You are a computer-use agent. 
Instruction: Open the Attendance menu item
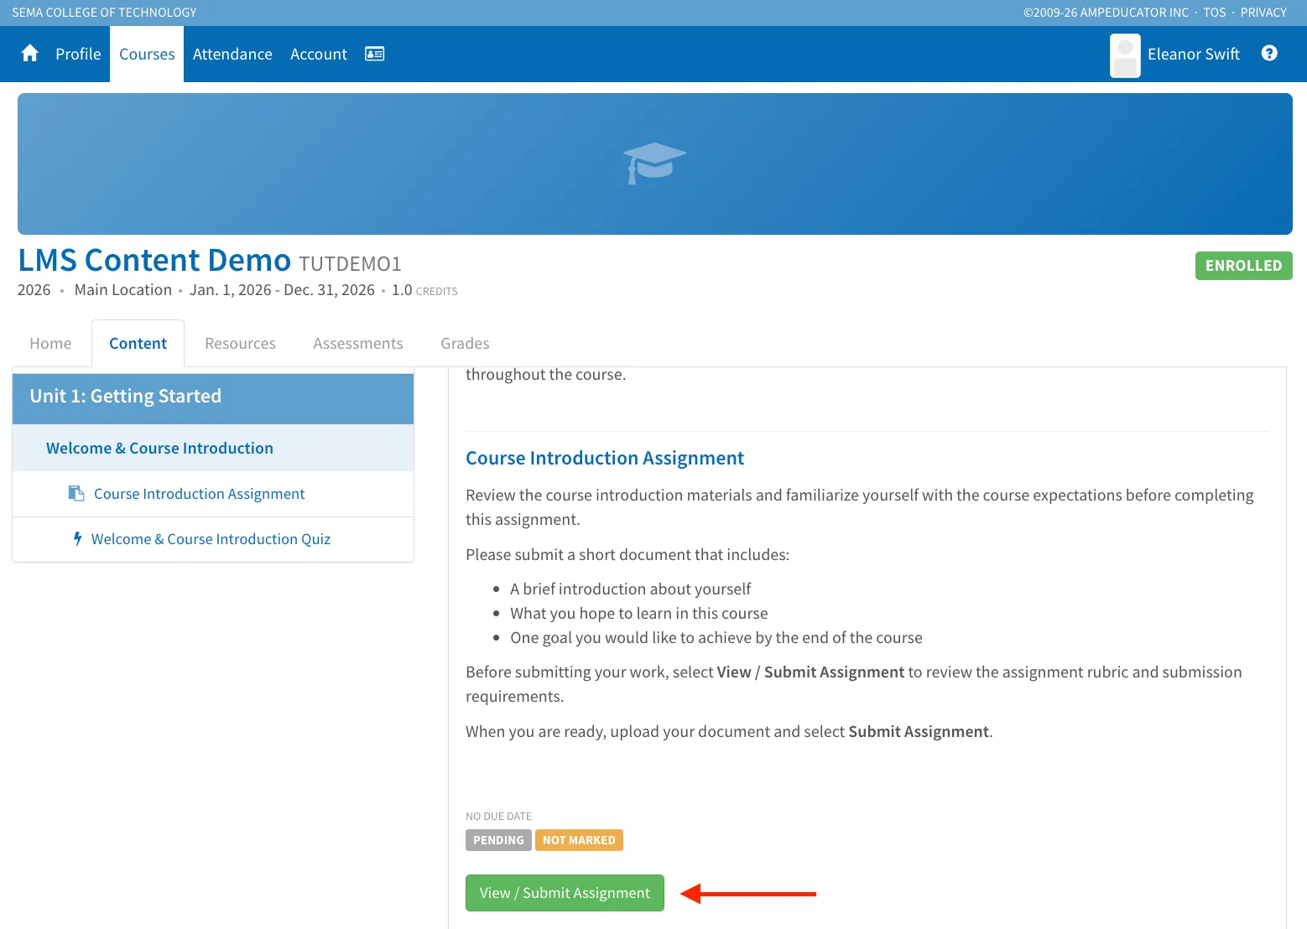(232, 54)
